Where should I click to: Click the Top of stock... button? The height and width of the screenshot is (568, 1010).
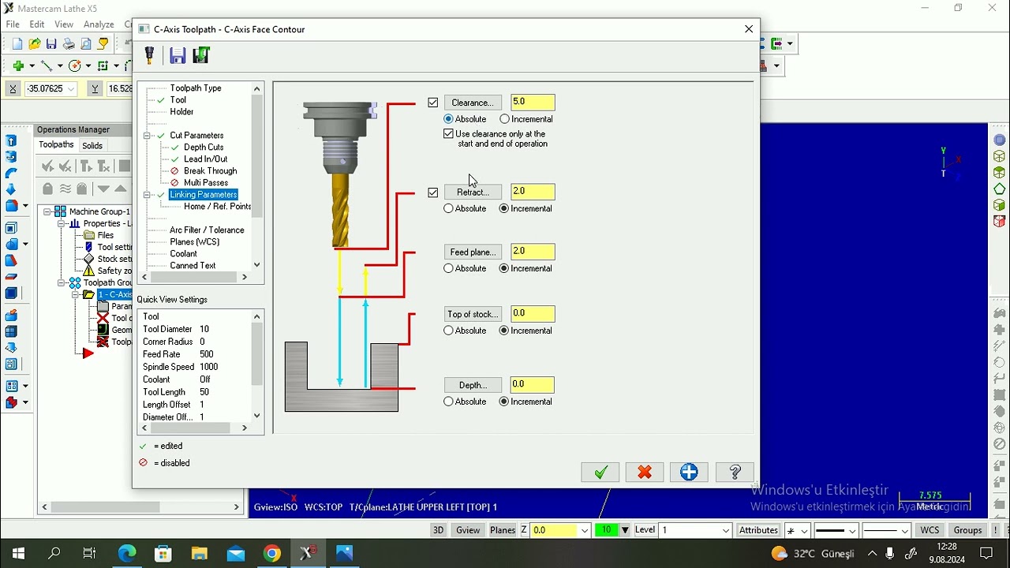(473, 314)
